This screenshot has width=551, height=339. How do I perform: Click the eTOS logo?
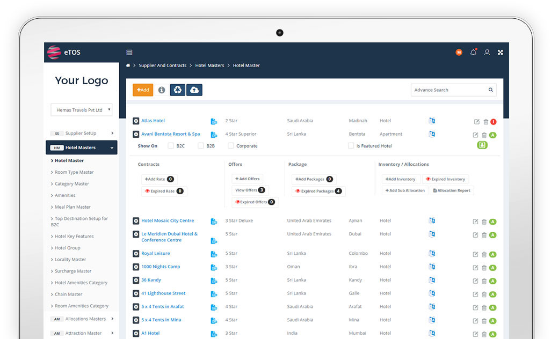(64, 52)
